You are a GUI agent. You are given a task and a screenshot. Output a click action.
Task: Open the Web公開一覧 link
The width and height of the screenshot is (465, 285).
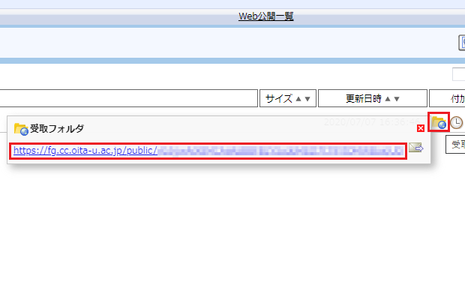point(266,16)
